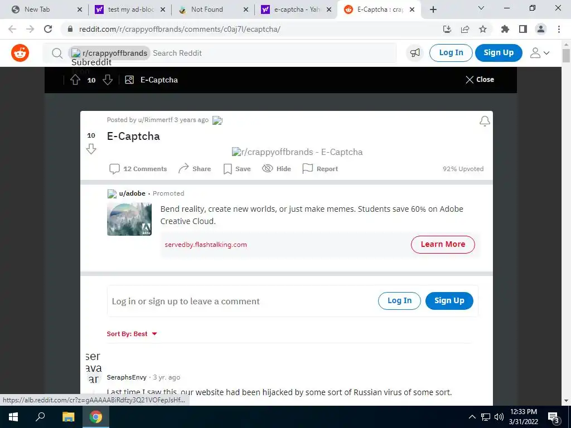Switch to the Not Found tab

pos(213,9)
